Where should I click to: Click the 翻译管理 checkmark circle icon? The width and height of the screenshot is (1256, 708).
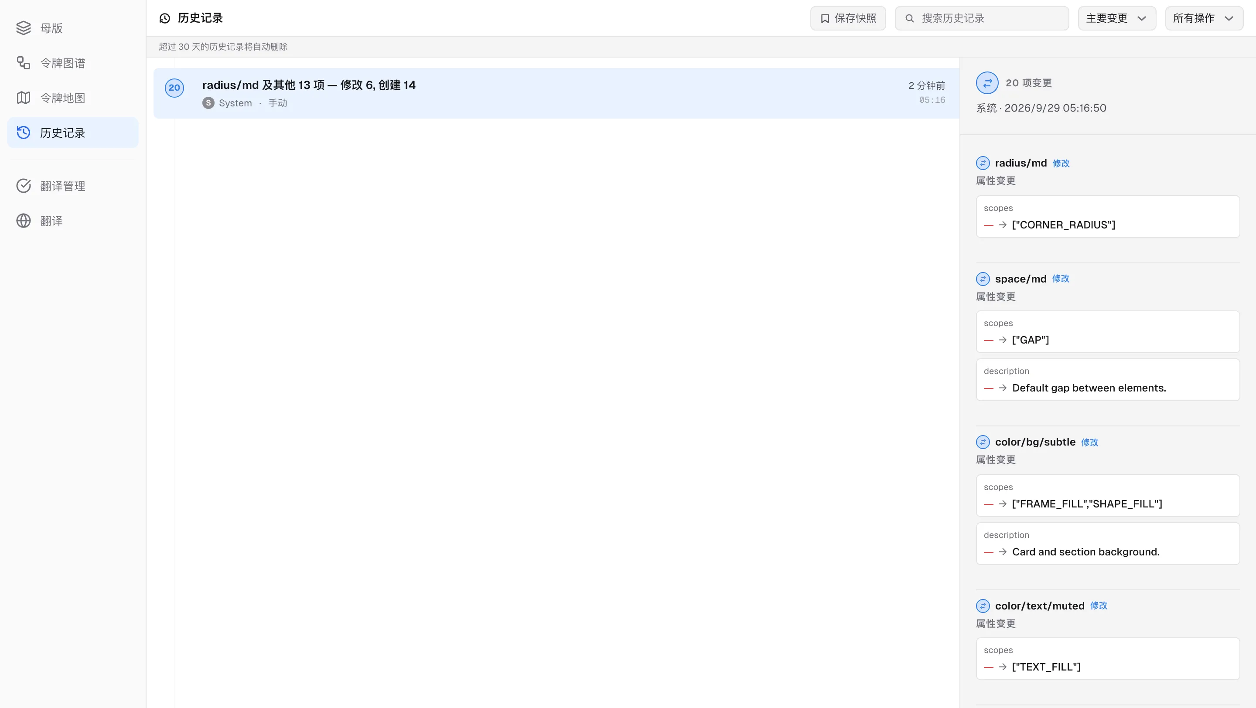[24, 186]
